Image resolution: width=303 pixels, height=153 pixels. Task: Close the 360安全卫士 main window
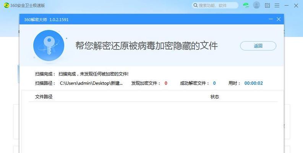(296, 6)
